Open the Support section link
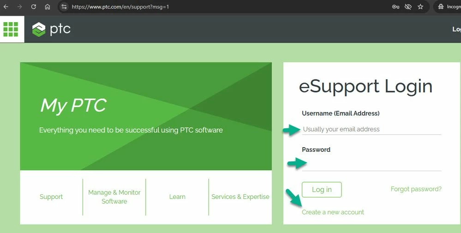The width and height of the screenshot is (461, 233). click(x=51, y=197)
